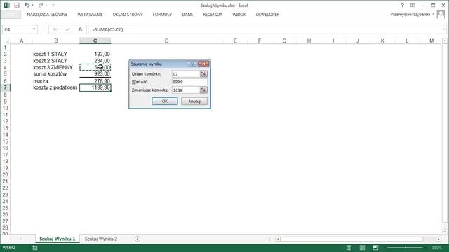This screenshot has height=252, width=449.
Task: Expand the Name Box dropdown arrow
Action: [34, 29]
